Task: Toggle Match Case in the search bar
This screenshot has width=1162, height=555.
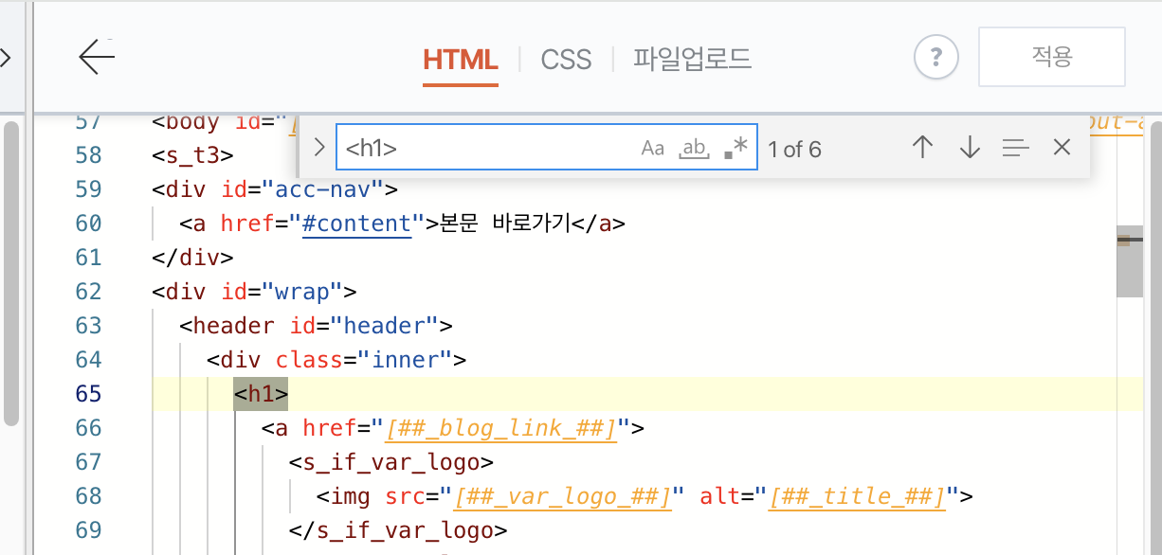Action: click(652, 148)
